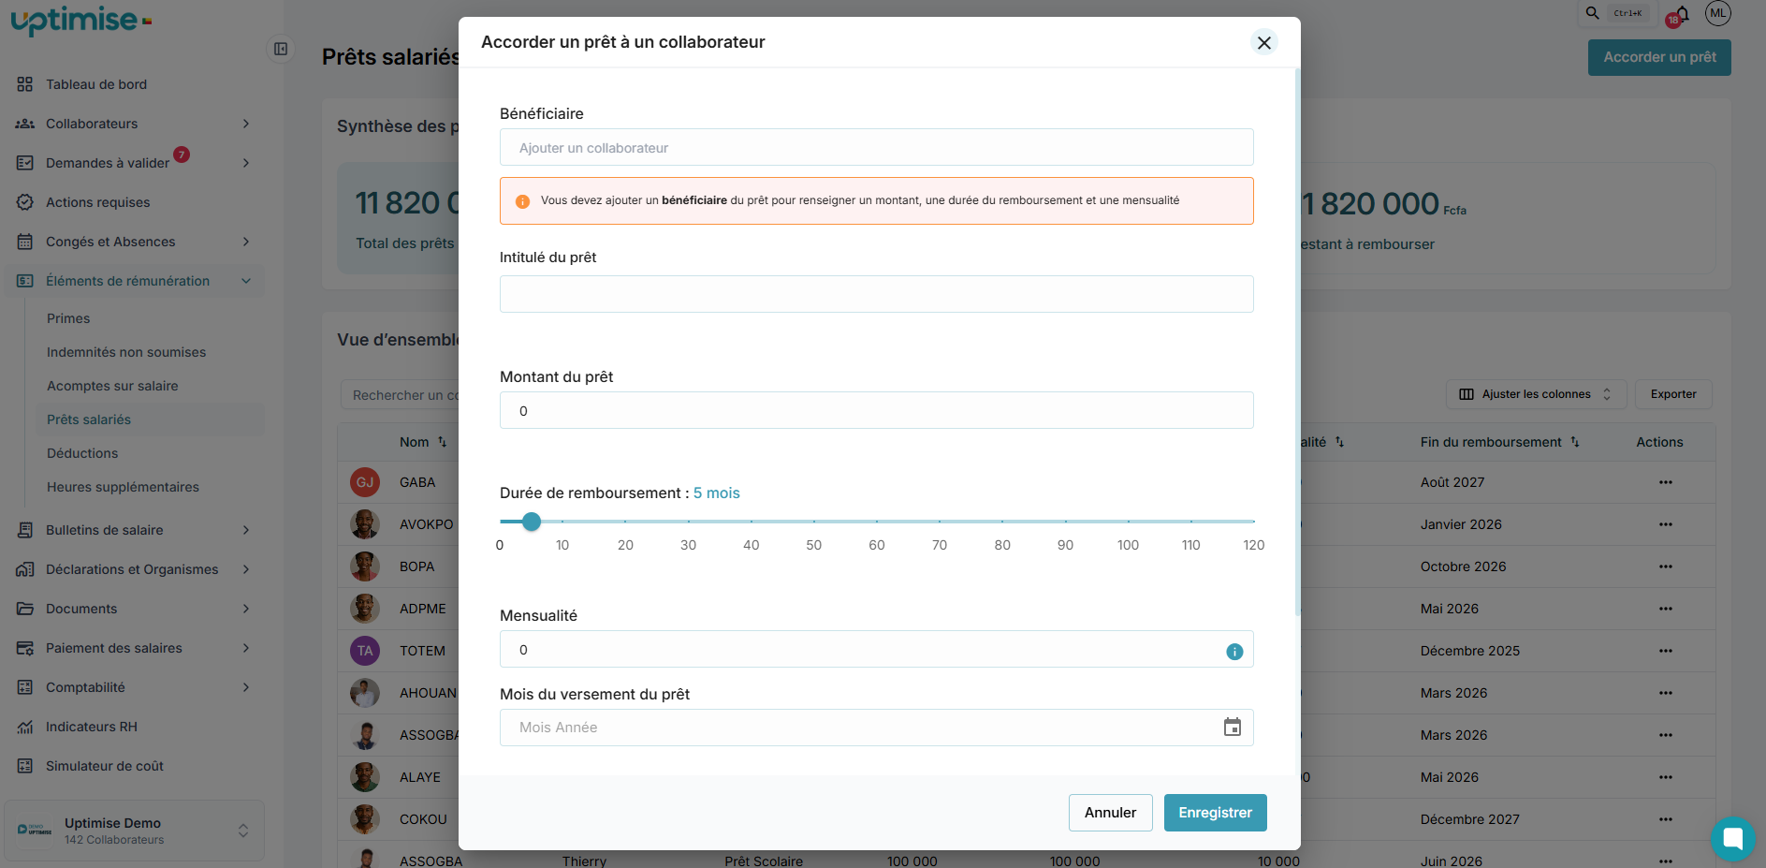1766x868 pixels.
Task: Open the chat support bubble
Action: tap(1731, 838)
